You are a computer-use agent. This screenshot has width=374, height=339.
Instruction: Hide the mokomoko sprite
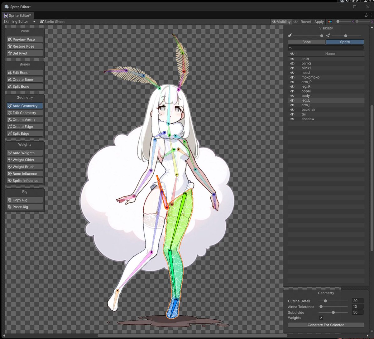pyautogui.click(x=292, y=77)
